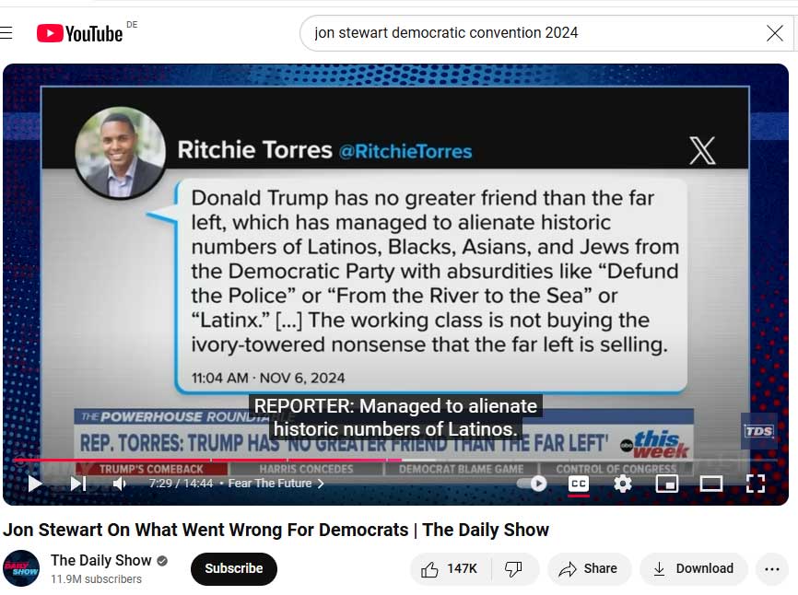
Task: Play the video
Action: click(35, 484)
